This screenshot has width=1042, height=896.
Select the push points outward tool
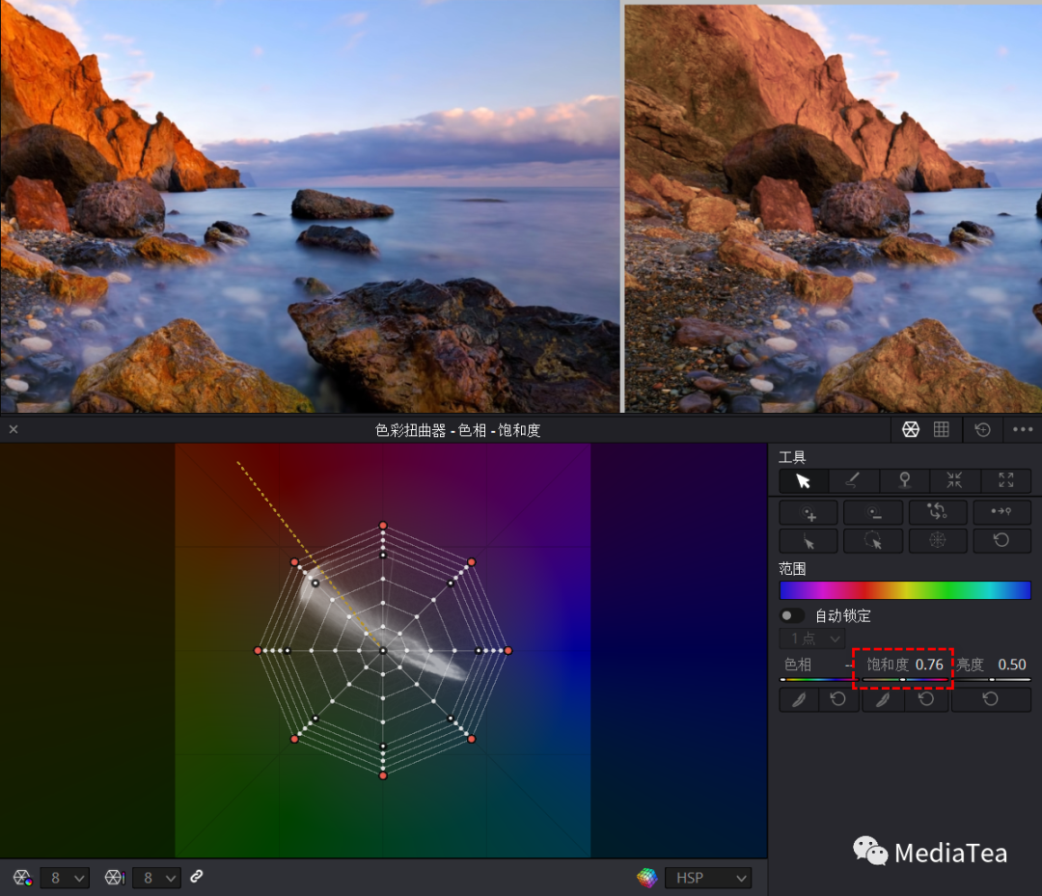[1005, 481]
